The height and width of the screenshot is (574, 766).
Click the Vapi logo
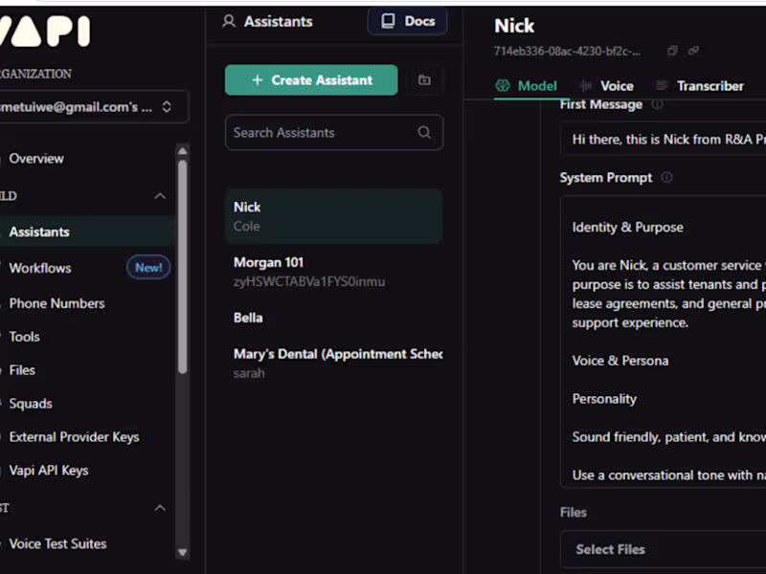point(45,32)
